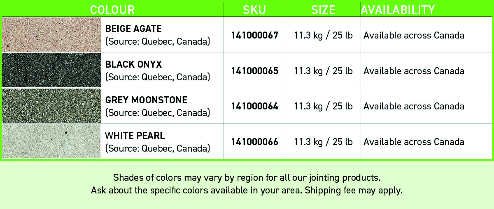Click the Black Onyx colour swatch
The image size is (494, 209).
51,70
